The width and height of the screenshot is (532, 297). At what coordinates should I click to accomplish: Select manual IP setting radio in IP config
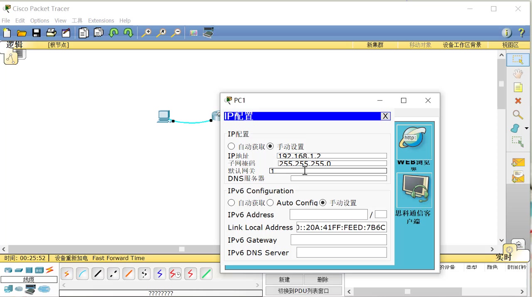click(271, 146)
